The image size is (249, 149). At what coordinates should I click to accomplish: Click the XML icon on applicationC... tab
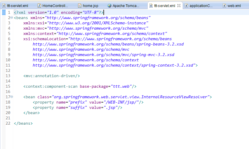click(187, 6)
